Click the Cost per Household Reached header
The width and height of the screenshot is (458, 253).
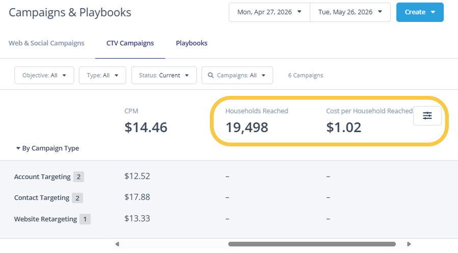(369, 111)
